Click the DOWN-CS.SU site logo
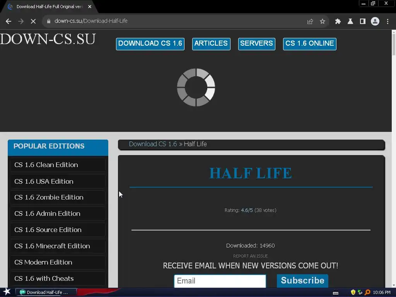 pos(48,39)
